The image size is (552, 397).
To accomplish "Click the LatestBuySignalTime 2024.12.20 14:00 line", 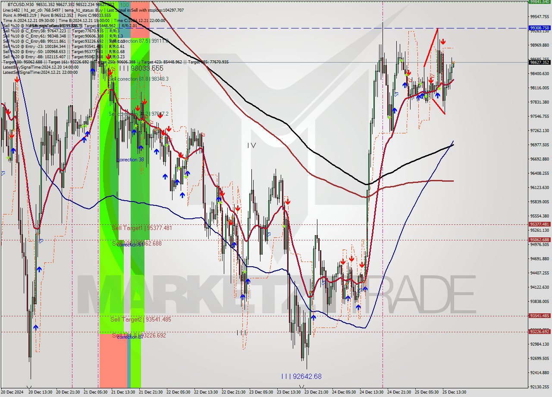I will (x=40, y=67).
